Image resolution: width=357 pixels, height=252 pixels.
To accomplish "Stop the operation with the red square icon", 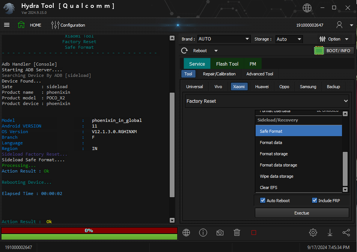I will pyautogui.click(x=254, y=232).
